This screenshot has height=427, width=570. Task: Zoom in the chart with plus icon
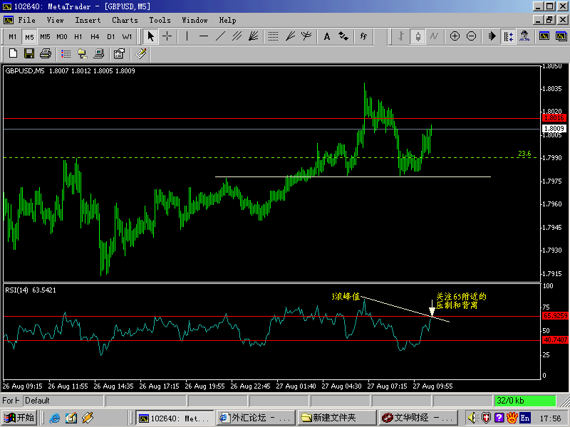click(x=455, y=36)
